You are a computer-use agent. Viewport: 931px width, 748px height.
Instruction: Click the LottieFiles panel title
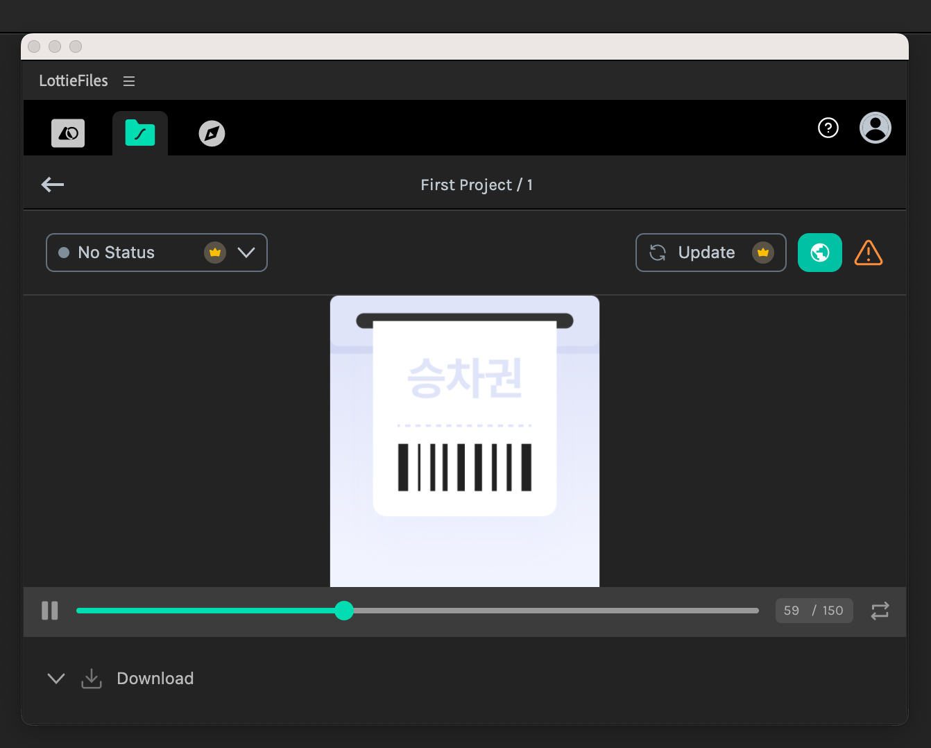coord(74,81)
